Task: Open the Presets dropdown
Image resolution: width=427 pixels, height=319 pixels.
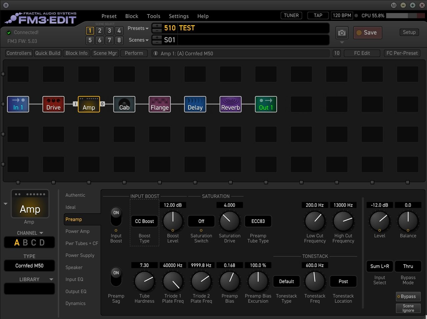Action: tap(138, 28)
